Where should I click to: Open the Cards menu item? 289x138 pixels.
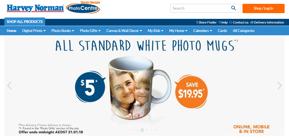[x=222, y=31]
